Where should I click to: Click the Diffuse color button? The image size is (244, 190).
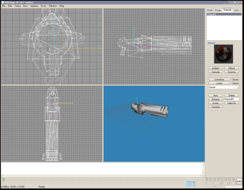[231, 68]
